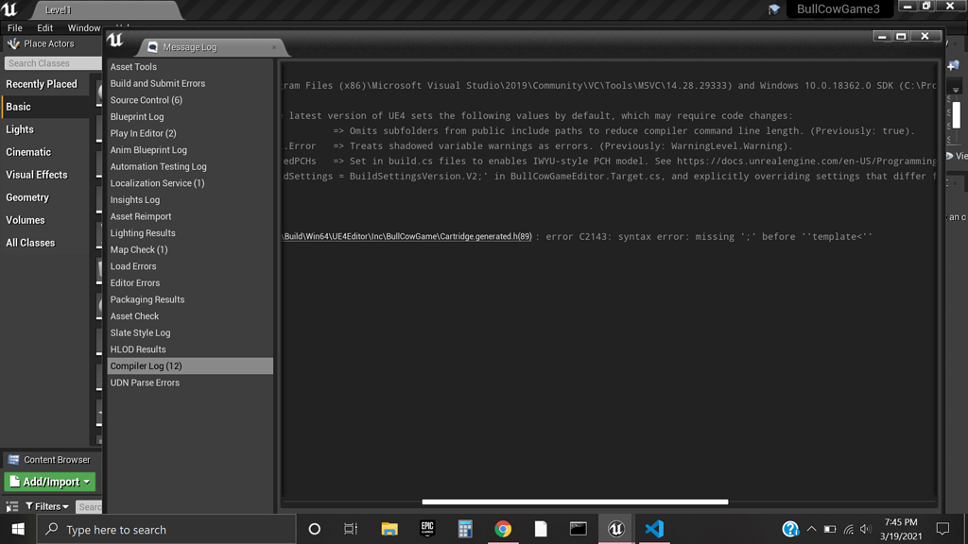
Task: Show hidden system tray icons
Action: [x=812, y=529]
